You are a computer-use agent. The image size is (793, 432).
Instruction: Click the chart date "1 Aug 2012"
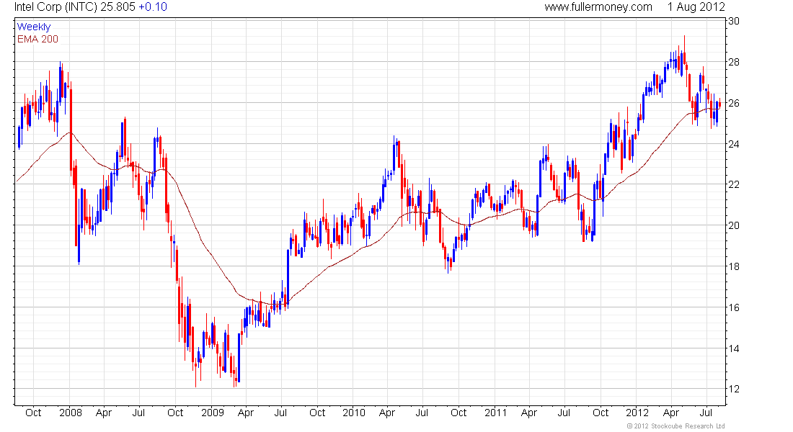[696, 7]
